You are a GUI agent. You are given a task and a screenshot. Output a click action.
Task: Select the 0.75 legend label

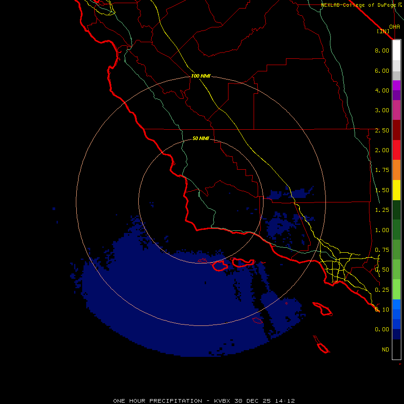click(x=382, y=250)
